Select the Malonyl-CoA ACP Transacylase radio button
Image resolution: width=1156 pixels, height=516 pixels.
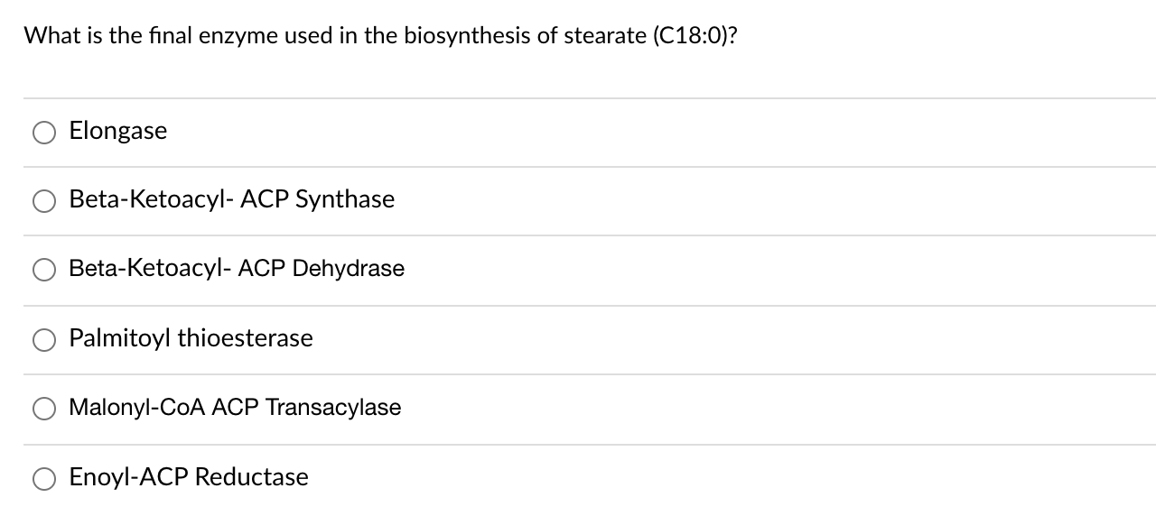coord(45,409)
